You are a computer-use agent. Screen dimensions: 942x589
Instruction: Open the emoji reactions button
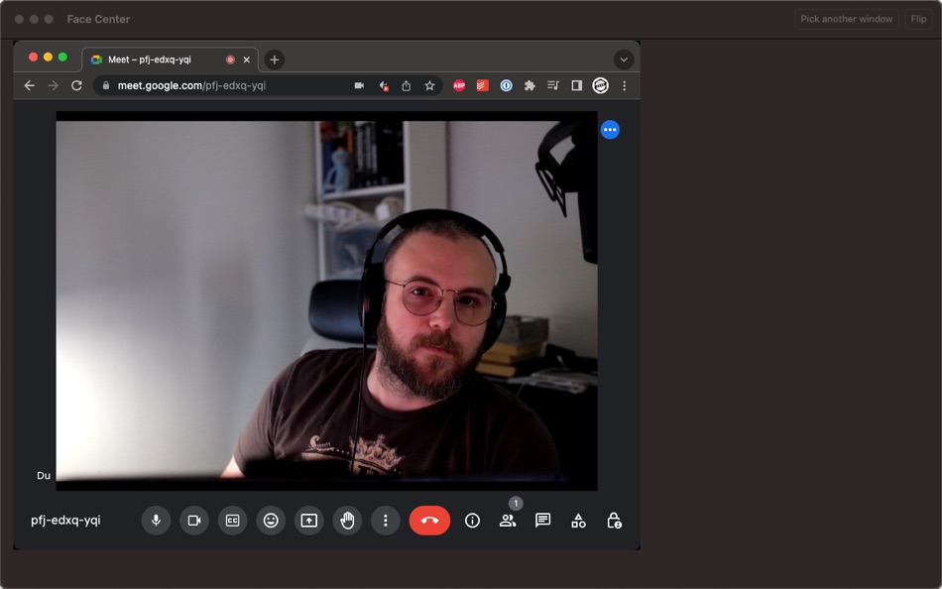[x=271, y=521]
